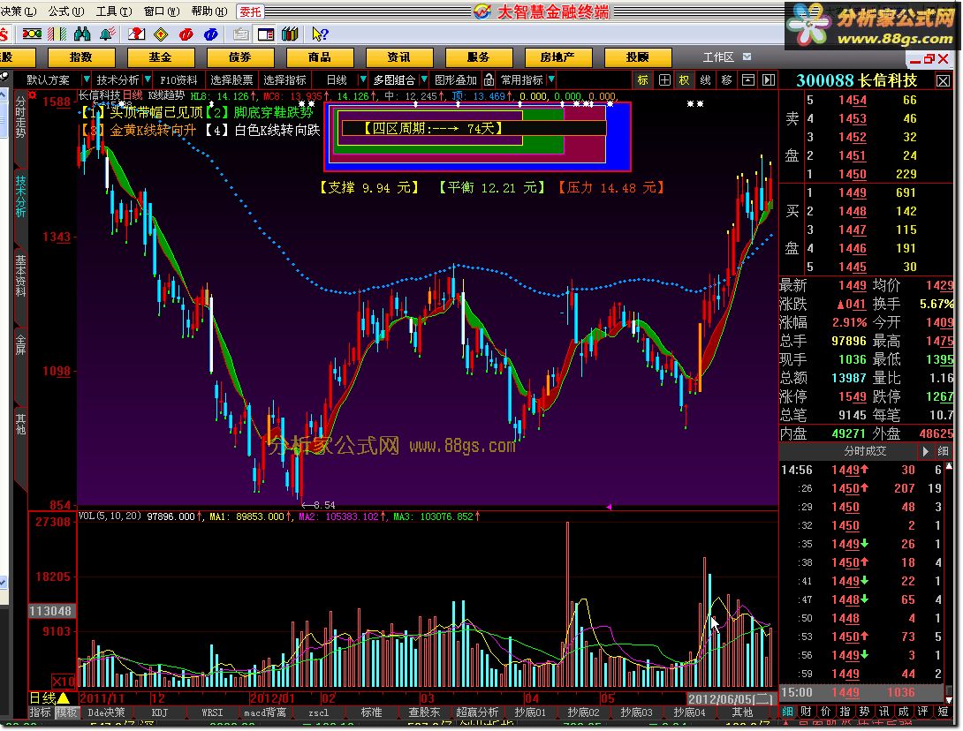Select the 基本资料 vertical side tab
This screenshot has height=731, width=963.
point(20,275)
